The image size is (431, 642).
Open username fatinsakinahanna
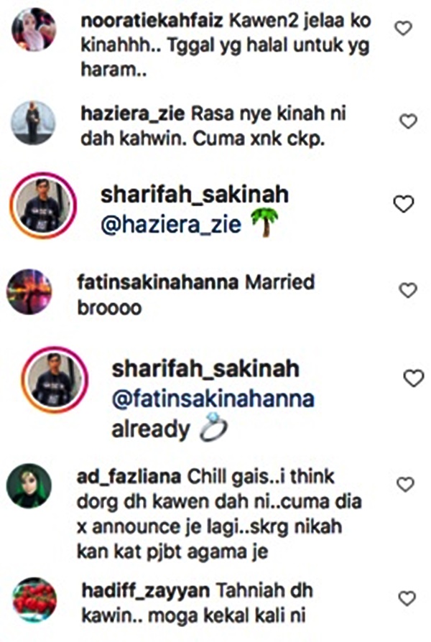[158, 282]
